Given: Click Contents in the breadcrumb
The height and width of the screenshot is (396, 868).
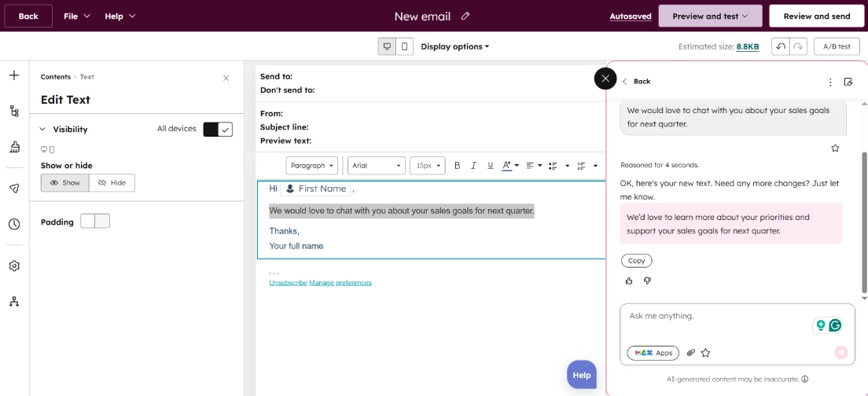Looking at the screenshot, I should (x=55, y=77).
